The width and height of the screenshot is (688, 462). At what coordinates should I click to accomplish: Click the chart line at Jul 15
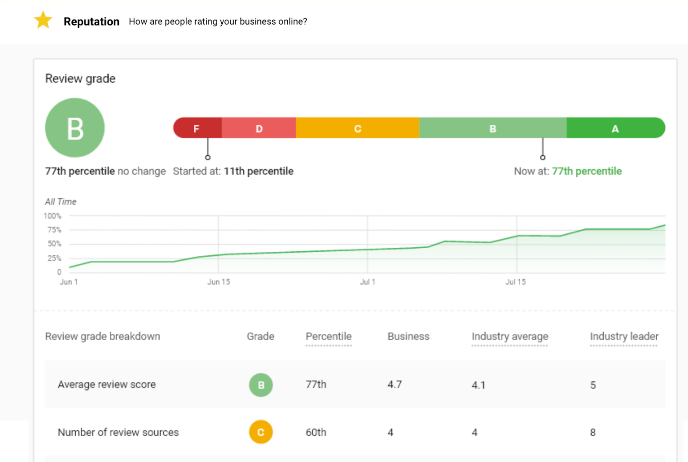[517, 236]
